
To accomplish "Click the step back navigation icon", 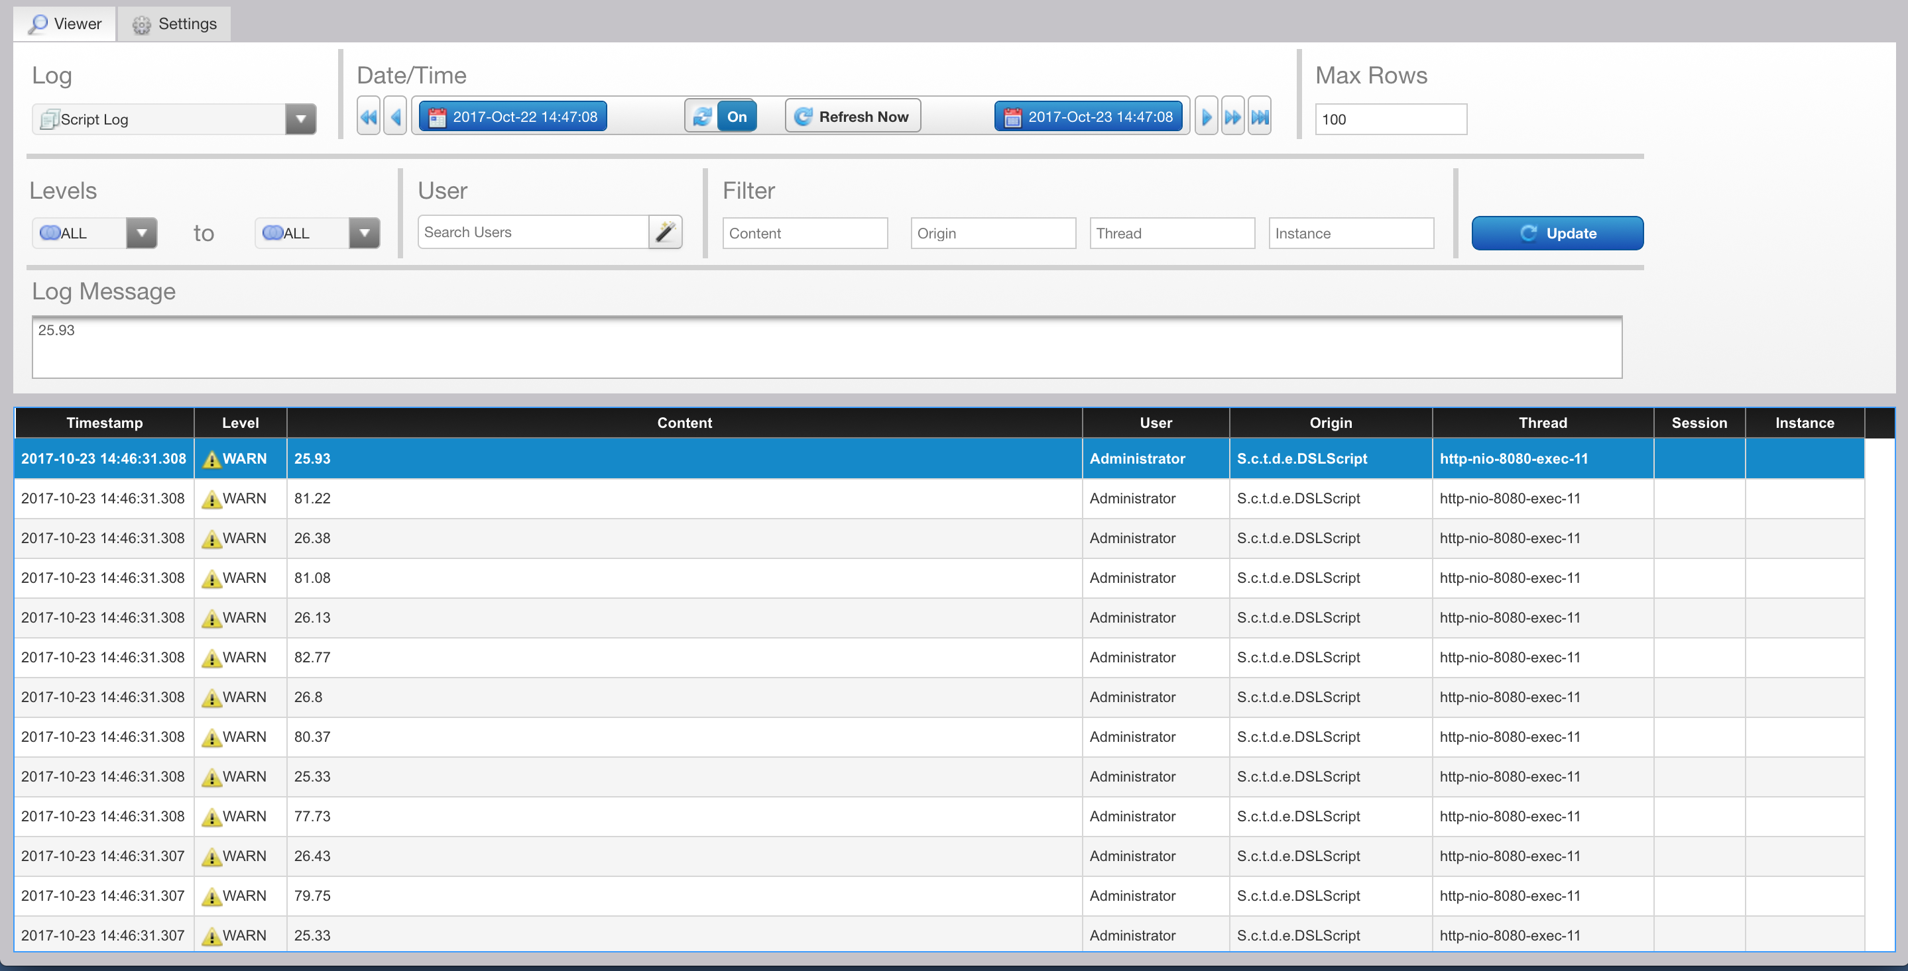I will pyautogui.click(x=396, y=117).
